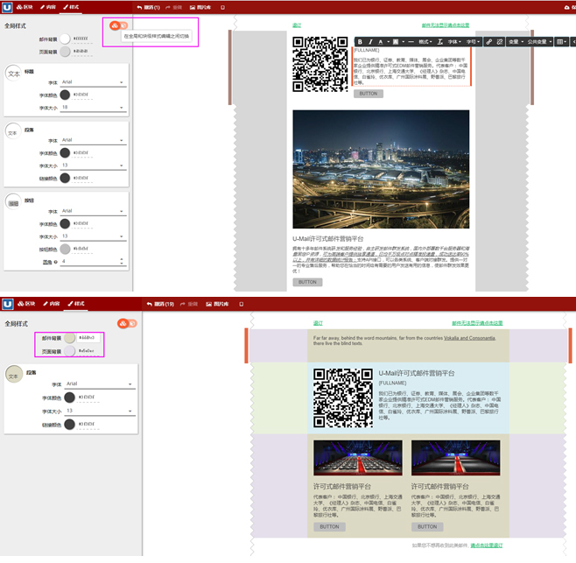Click the white 邮件背景 swatch in top panel

coord(65,39)
